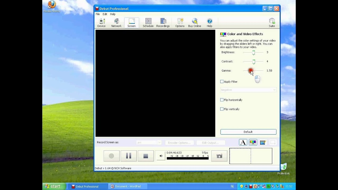Switch to Debut Professional taskbar item
Viewport: 338px width, 190px height.
88,186
